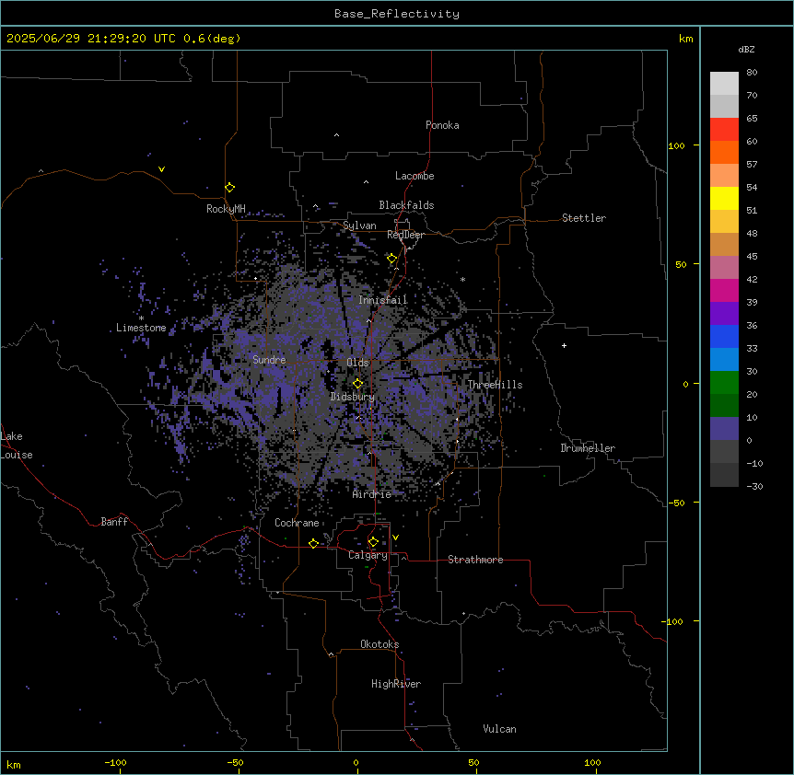Click the Olds town label
The width and height of the screenshot is (794, 775).
coord(357,363)
